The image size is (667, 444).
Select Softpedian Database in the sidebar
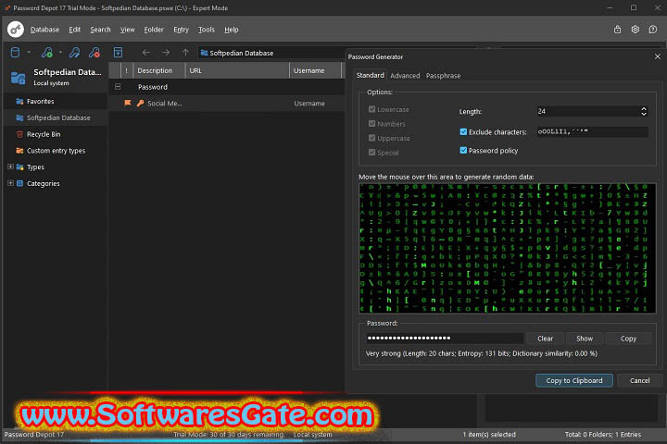[56, 117]
